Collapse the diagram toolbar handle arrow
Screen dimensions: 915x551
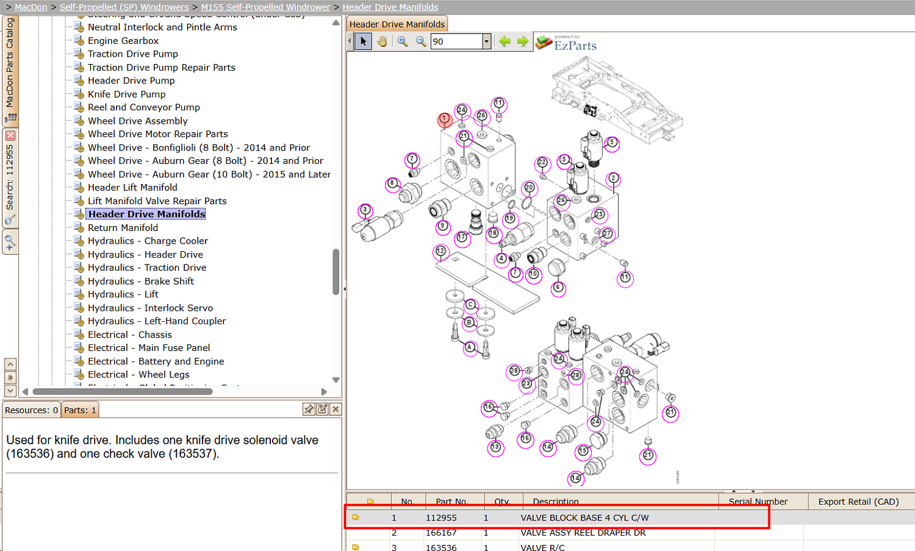(350, 41)
